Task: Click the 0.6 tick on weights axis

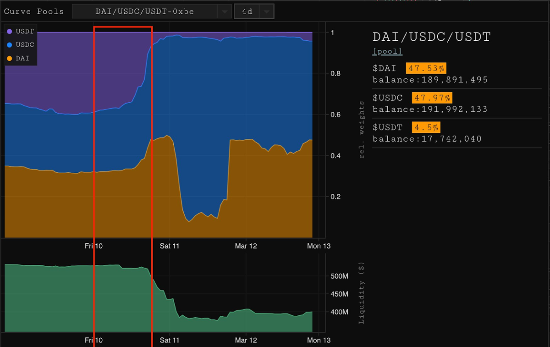Action: click(335, 115)
